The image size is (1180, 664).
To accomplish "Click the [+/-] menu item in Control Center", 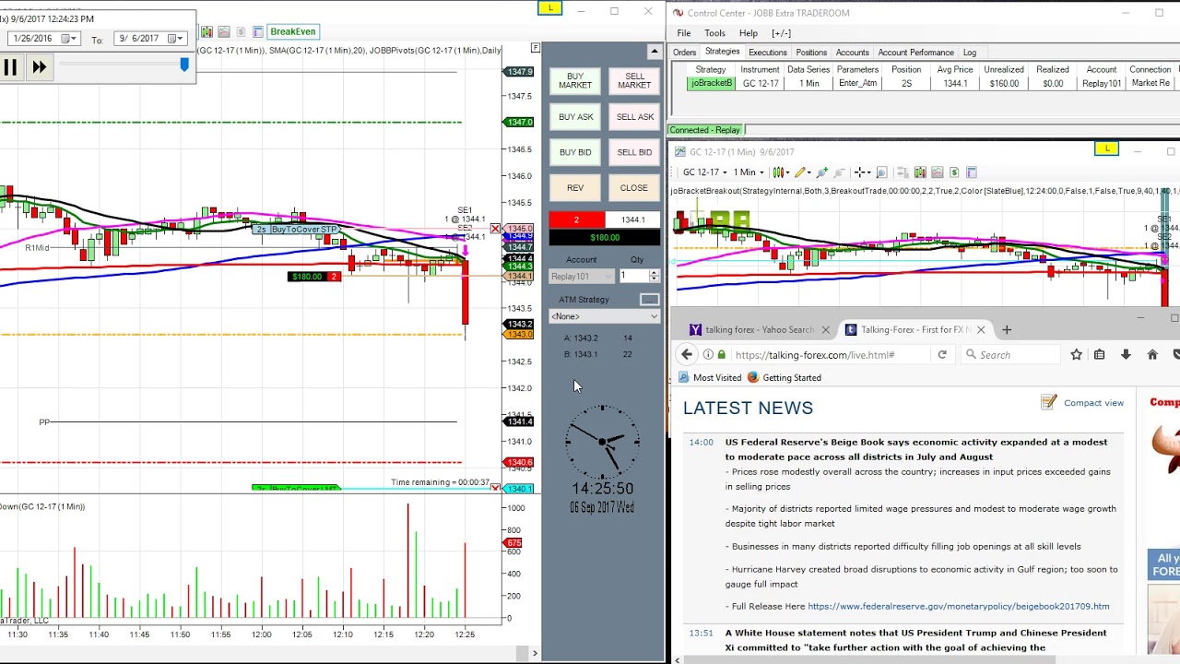I will click(x=781, y=33).
